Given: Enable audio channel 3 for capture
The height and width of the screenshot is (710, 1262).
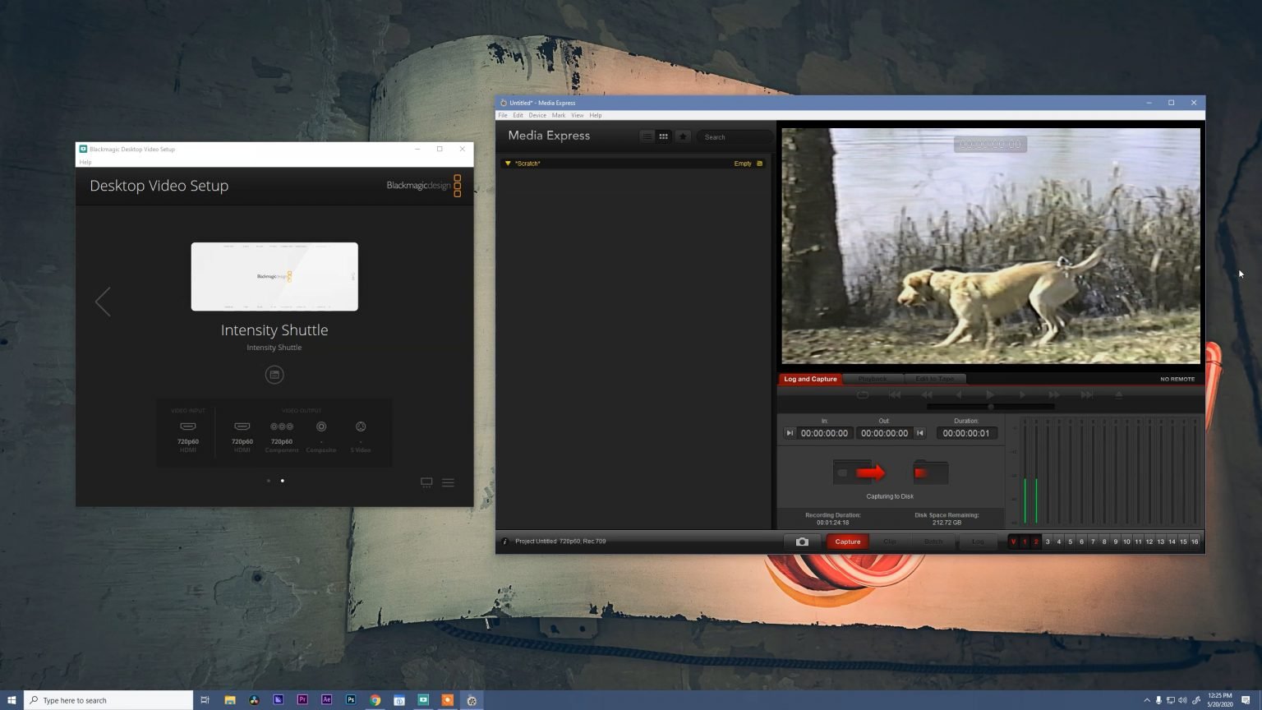Looking at the screenshot, I should (x=1047, y=542).
